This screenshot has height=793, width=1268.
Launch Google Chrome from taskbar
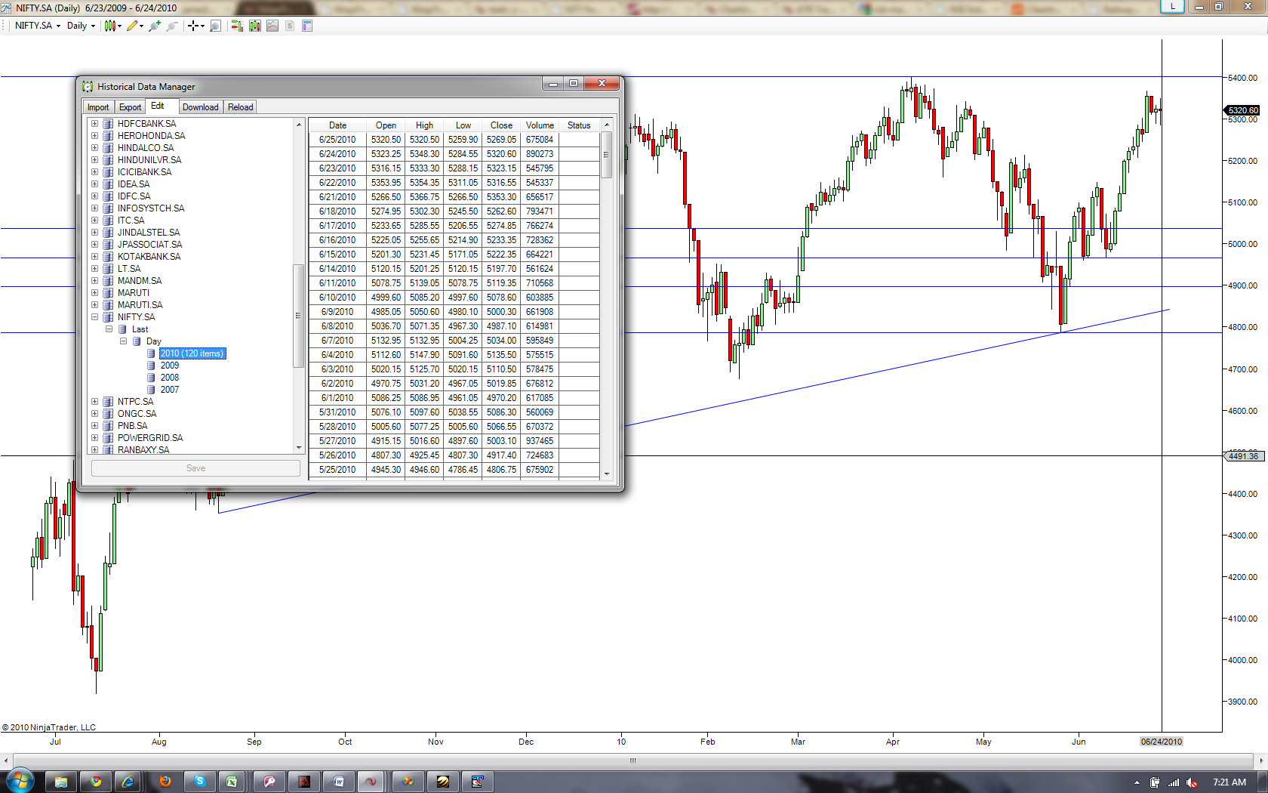click(96, 782)
